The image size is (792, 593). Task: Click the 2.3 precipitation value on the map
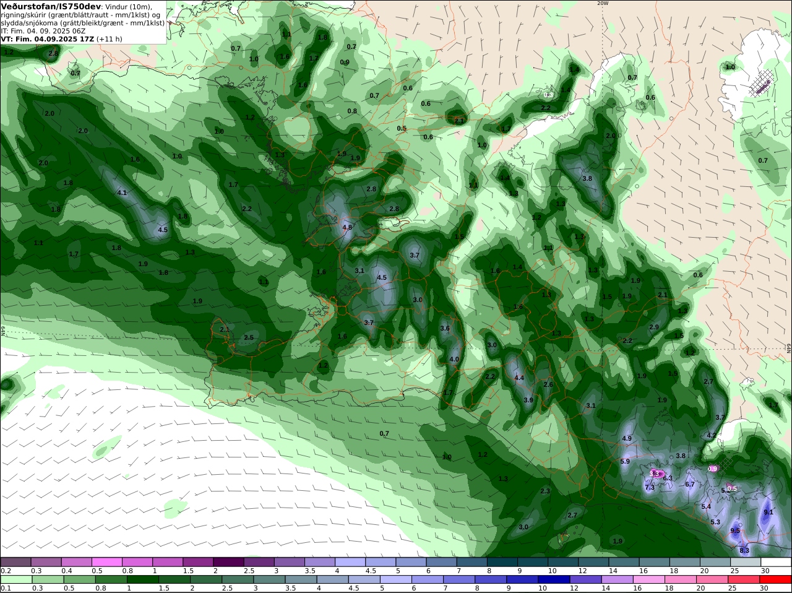coord(545,491)
